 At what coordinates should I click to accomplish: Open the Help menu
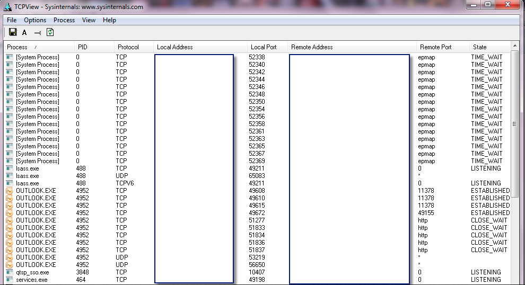click(109, 20)
